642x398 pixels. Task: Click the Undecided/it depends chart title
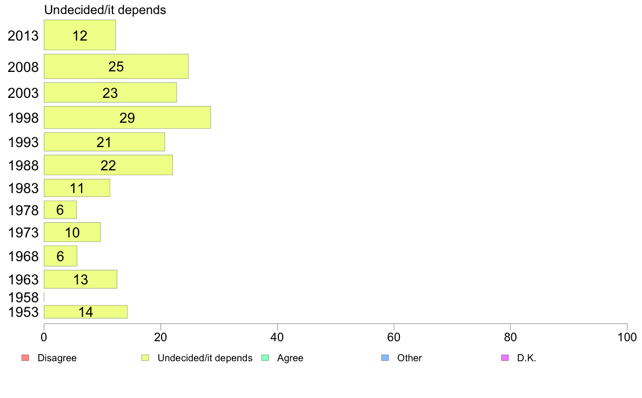click(x=105, y=10)
